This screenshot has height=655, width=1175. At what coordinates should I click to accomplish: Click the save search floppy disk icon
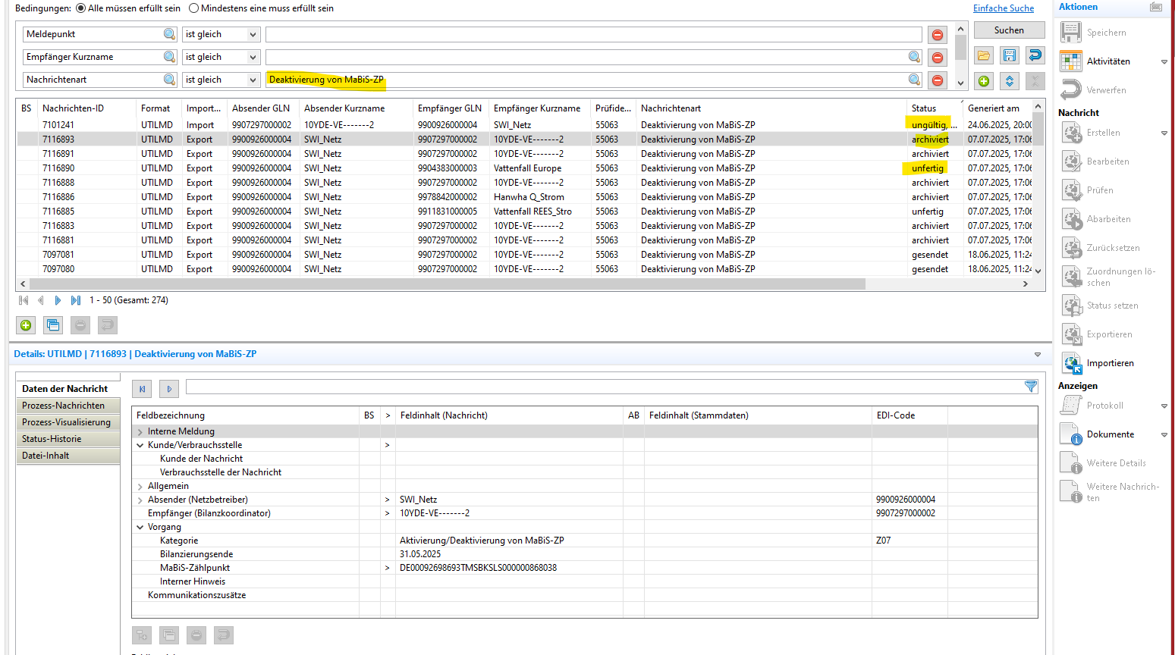[x=1009, y=55]
